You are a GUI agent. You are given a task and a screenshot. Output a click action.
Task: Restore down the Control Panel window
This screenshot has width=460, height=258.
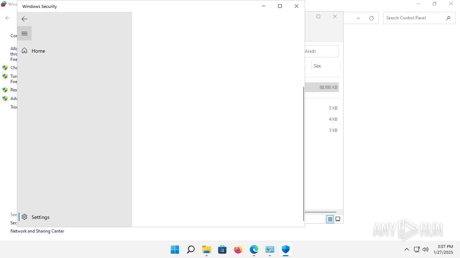click(x=434, y=4)
